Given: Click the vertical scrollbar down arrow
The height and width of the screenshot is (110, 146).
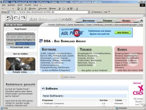Looking at the screenshot, I should tap(144, 105).
